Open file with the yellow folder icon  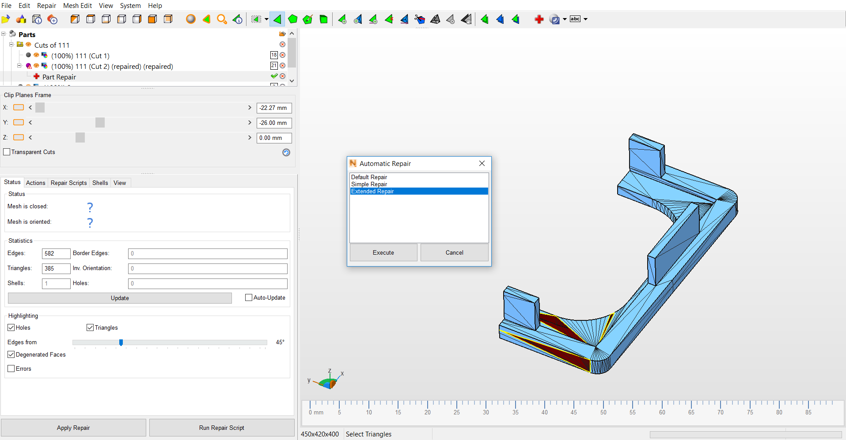[x=6, y=19]
